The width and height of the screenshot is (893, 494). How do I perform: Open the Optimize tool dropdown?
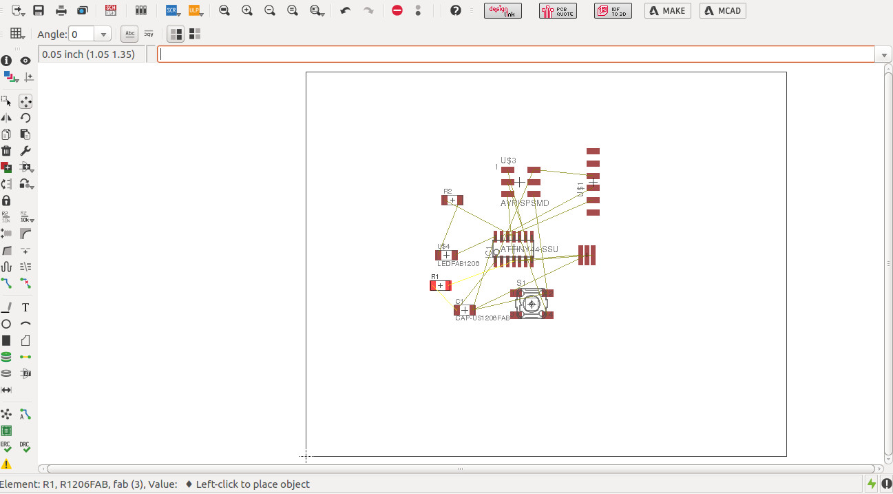coord(28,184)
